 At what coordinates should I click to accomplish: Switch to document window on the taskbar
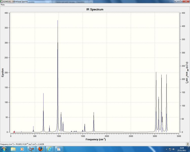click(x=59, y=149)
